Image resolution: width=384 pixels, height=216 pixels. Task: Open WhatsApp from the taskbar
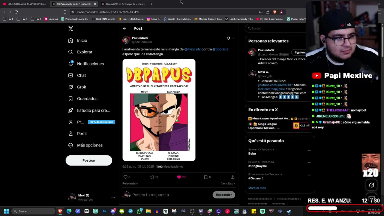(139, 211)
